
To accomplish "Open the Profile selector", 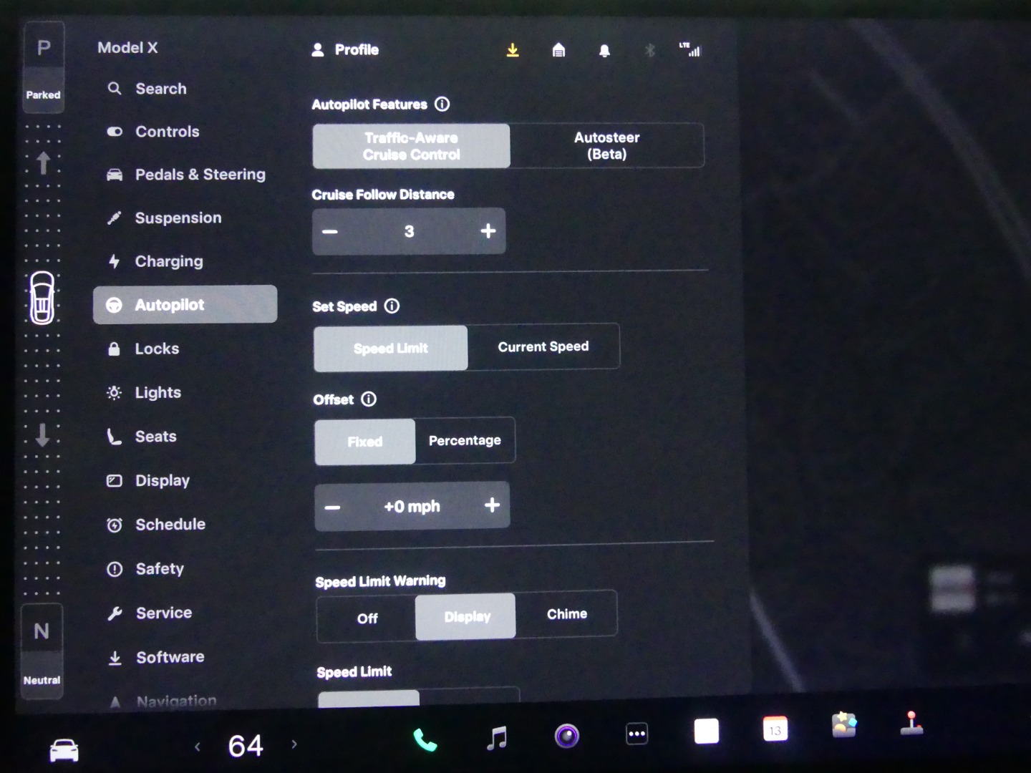I will tap(346, 50).
